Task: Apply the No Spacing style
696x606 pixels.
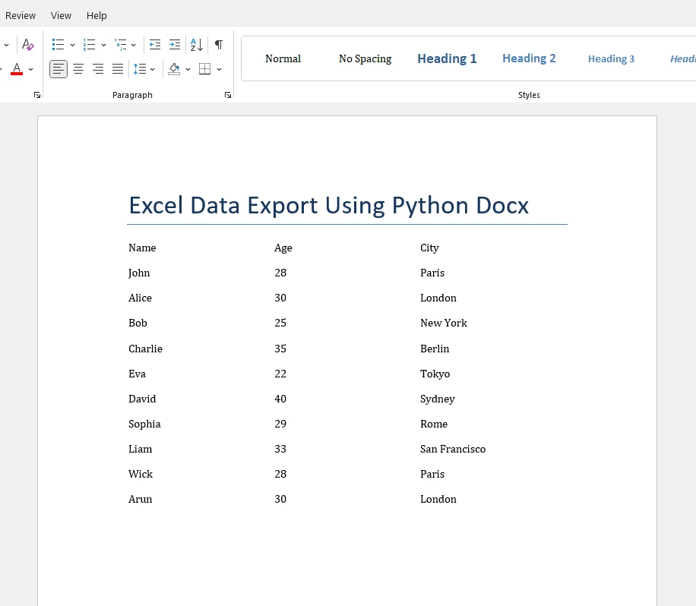Action: (x=365, y=58)
